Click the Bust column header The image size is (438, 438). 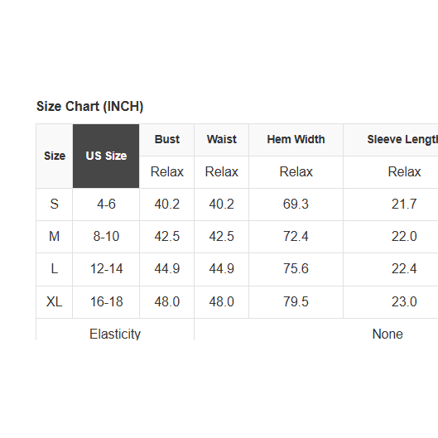[166, 140]
